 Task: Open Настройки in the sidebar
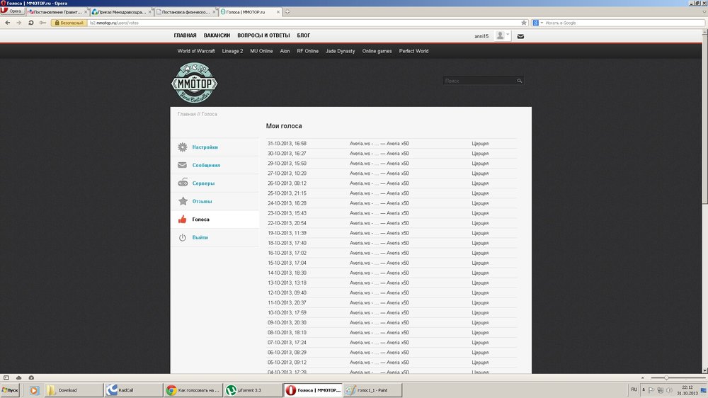pyautogui.click(x=205, y=147)
